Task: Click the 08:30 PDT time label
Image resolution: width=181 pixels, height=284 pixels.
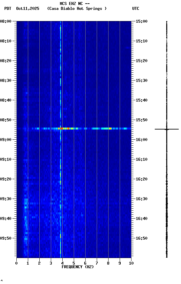Action: click(6, 81)
